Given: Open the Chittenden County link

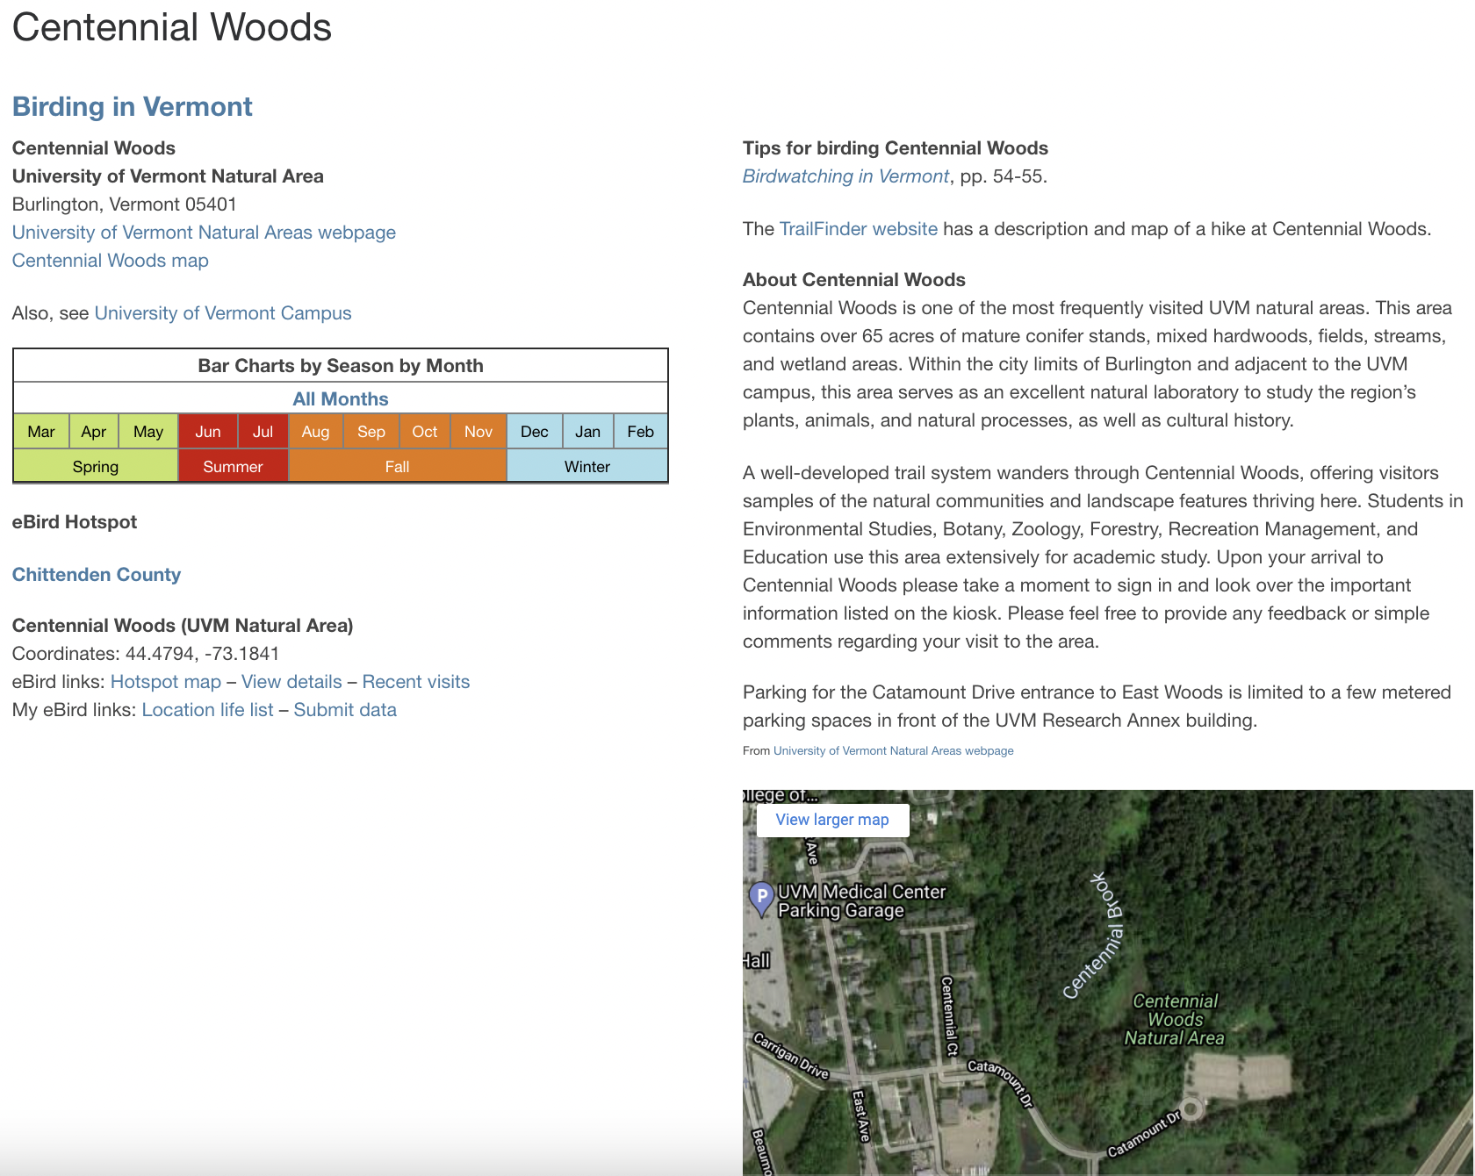Looking at the screenshot, I should 96,575.
